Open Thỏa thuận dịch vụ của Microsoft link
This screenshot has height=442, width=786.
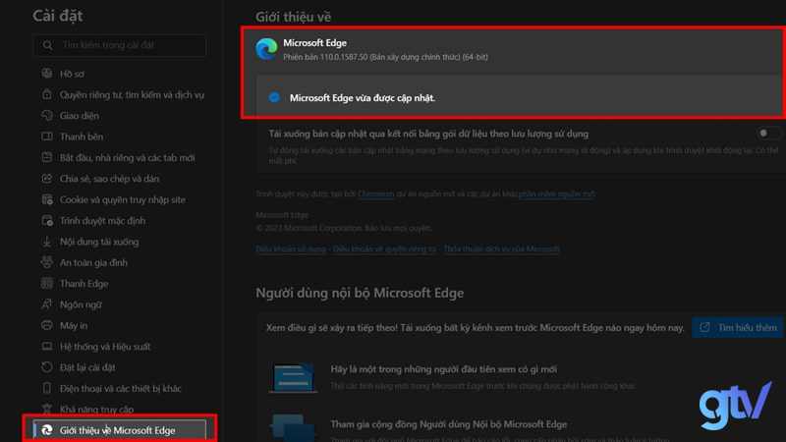501,249
